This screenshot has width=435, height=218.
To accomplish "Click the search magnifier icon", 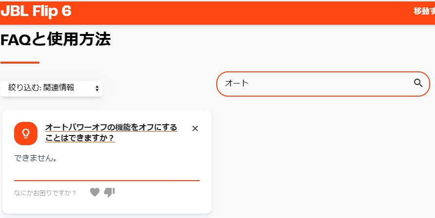I will coord(418,83).
